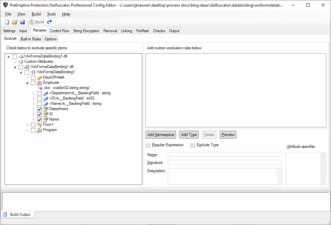Switch to the PreMark tab
Screen dimensions: 331x225
click(x=143, y=31)
